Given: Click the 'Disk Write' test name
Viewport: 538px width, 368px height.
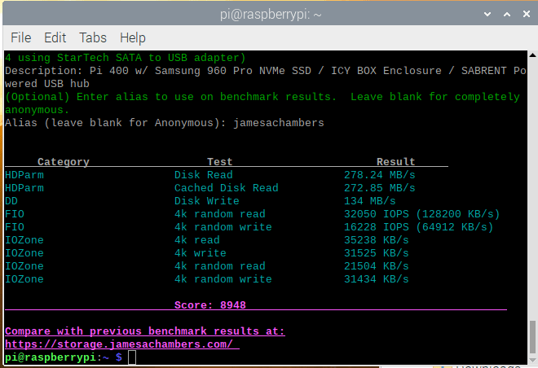Looking at the screenshot, I should coord(206,201).
